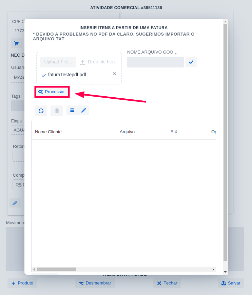Confirm file name with checkmark button

[x=191, y=62]
